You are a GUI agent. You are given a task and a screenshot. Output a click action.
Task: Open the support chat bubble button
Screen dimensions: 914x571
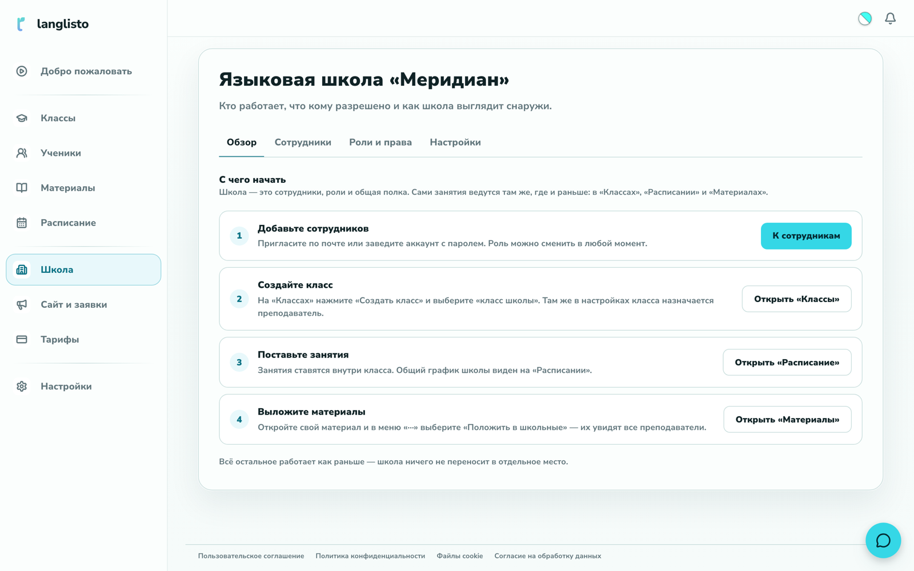883,540
